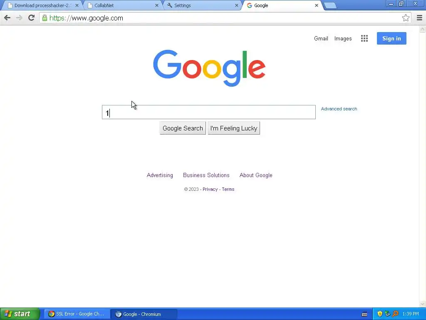Screen dimensions: 426x320
Task: Click the wrench icon on Settings tab
Action: click(x=170, y=5)
